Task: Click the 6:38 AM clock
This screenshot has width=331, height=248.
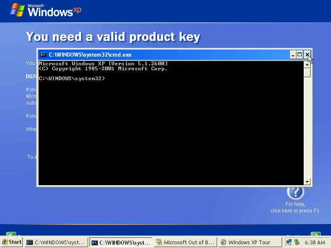Action: pyautogui.click(x=315, y=242)
